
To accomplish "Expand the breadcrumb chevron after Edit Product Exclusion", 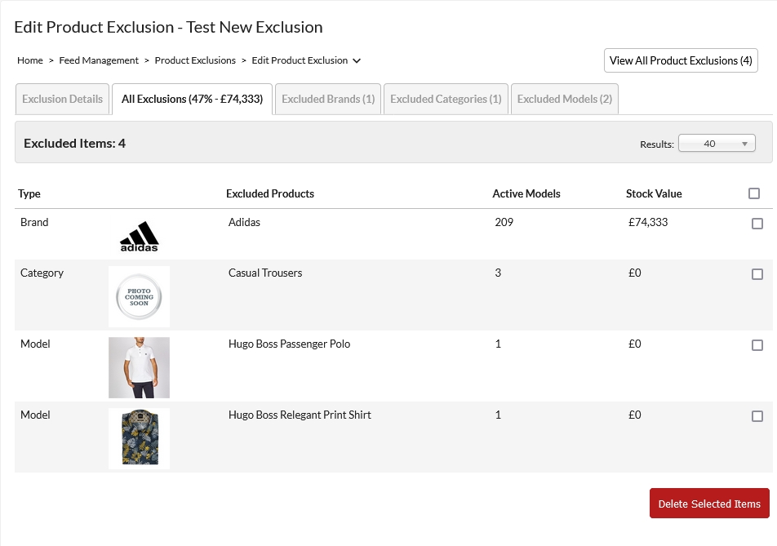I will tap(357, 60).
